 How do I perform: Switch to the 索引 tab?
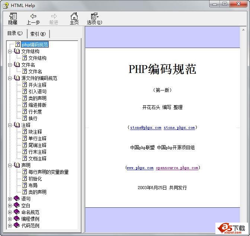click(x=38, y=34)
